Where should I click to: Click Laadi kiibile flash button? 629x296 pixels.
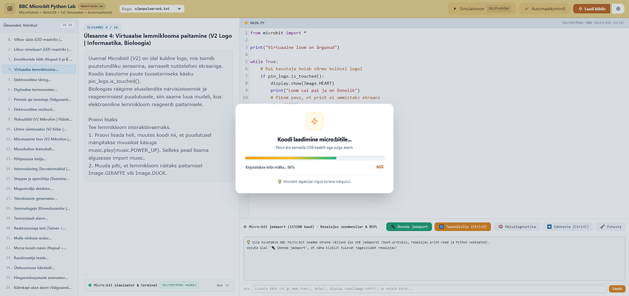pos(592,9)
